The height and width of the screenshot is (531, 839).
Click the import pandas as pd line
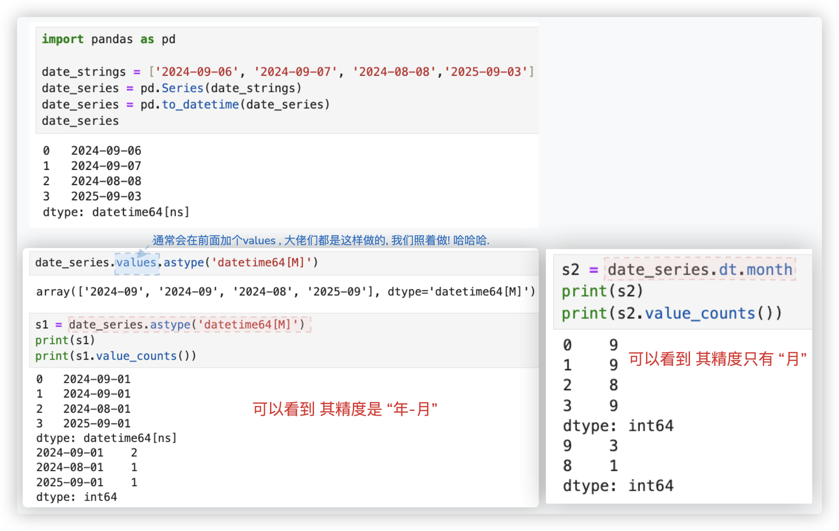[108, 39]
